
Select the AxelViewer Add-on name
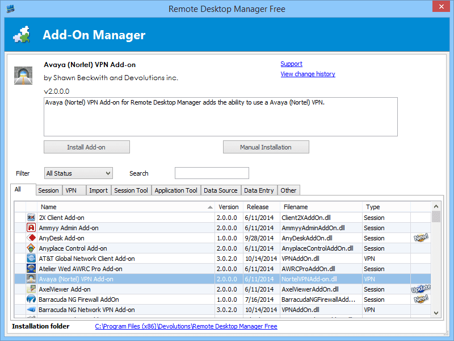[x=65, y=289]
